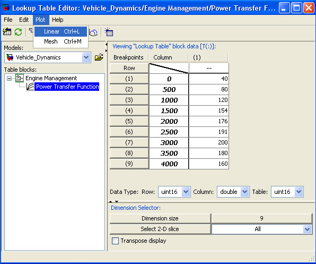Click the Row (5) header button
This screenshot has height=264, width=316.
pyautogui.click(x=129, y=121)
